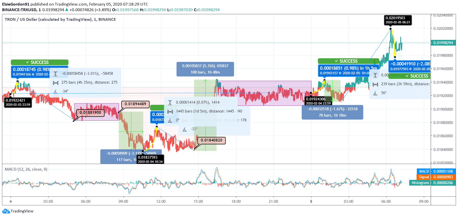Viewport: 458px width, 217px height.
Task: Click the green up-triangle beside 0.01998294 in the header
Action: click(x=67, y=10)
